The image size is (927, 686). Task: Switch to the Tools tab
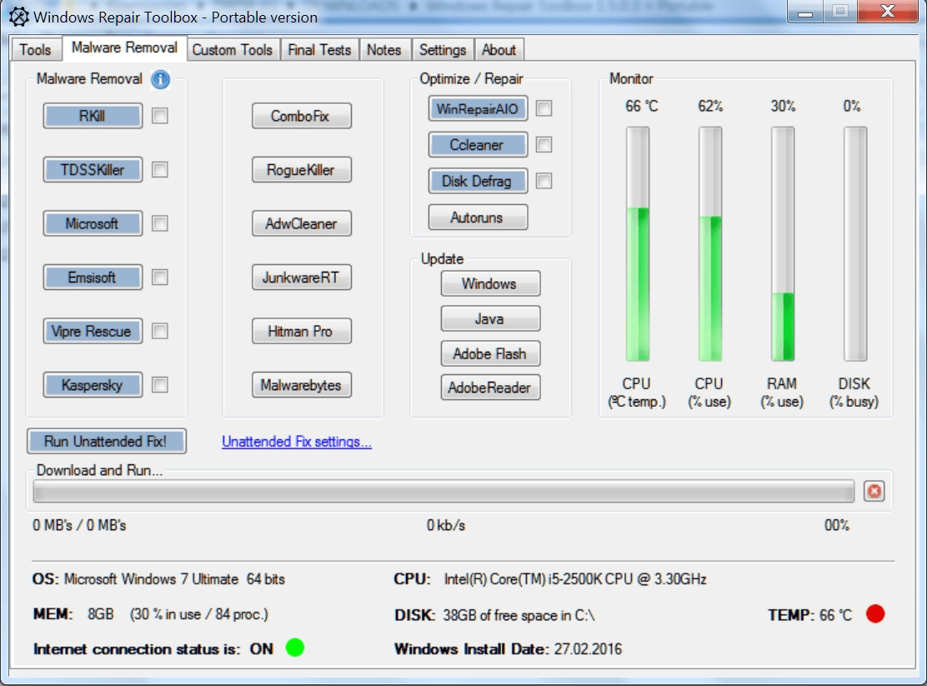click(36, 50)
